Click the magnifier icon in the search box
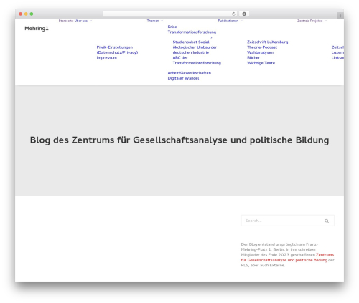The height and width of the screenshot is (303, 359). point(327,221)
